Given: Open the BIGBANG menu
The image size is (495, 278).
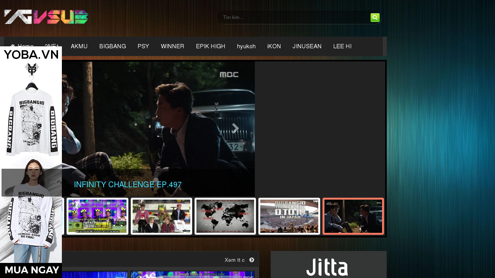Looking at the screenshot, I should (x=113, y=46).
